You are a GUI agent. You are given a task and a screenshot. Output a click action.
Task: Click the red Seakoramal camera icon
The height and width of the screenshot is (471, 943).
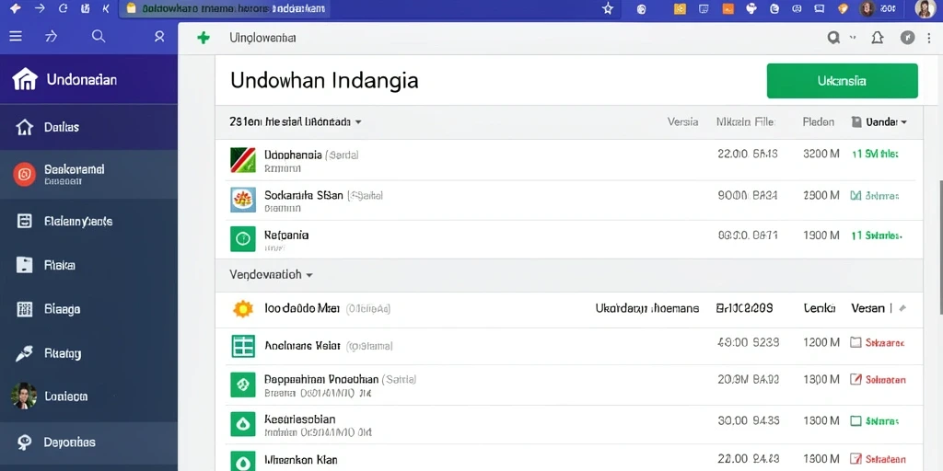24,174
